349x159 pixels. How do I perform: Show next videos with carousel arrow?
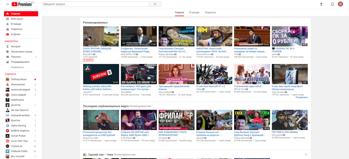[309, 123]
